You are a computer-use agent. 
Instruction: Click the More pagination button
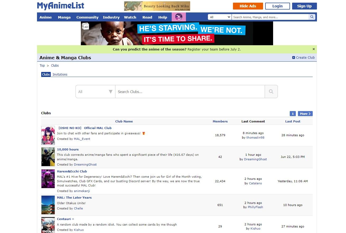tap(305, 114)
